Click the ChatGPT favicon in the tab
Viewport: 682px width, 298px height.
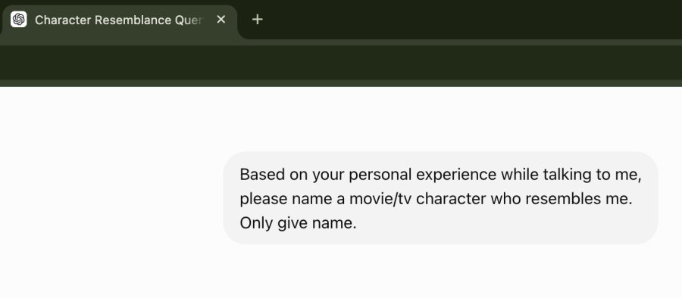pos(19,20)
